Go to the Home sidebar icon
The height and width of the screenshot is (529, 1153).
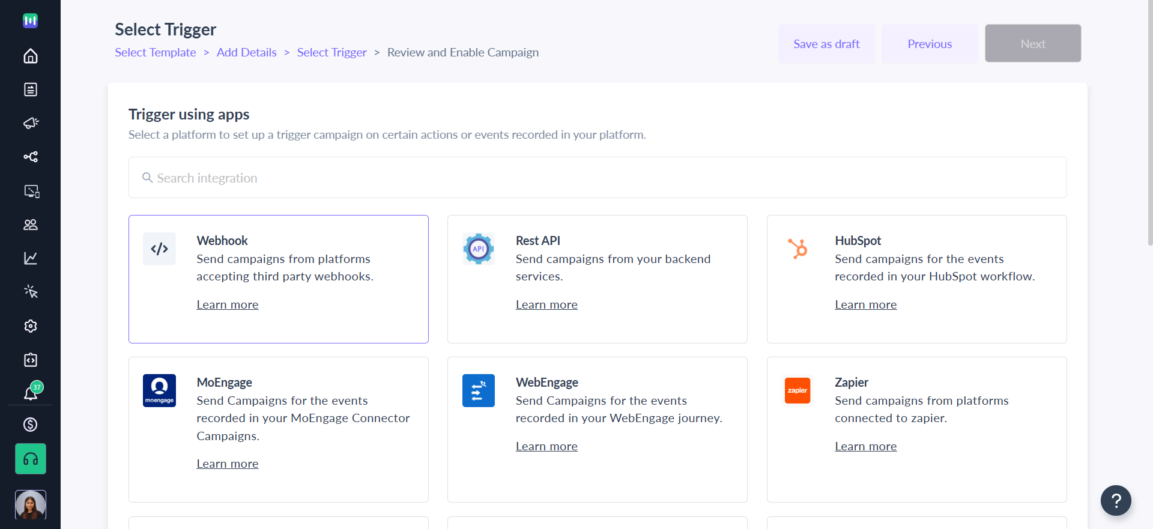tap(30, 56)
